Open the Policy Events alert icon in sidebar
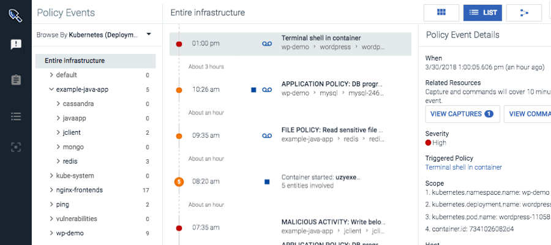551x245 pixels. pos(16,45)
